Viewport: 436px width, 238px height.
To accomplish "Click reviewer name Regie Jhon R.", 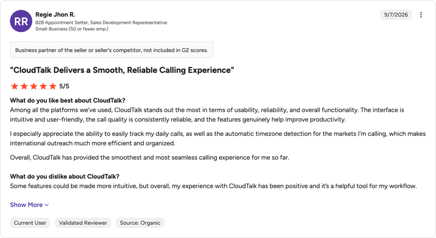I will (55, 15).
